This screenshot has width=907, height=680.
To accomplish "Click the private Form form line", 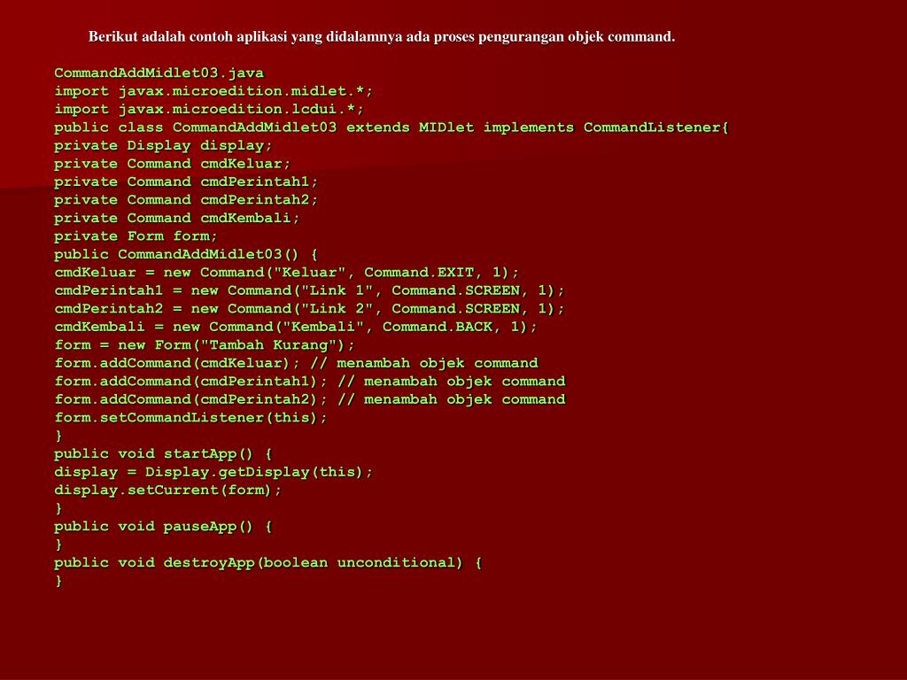I will tap(136, 236).
